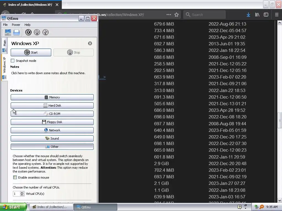Select the Windows XP vertical tab

4,68
